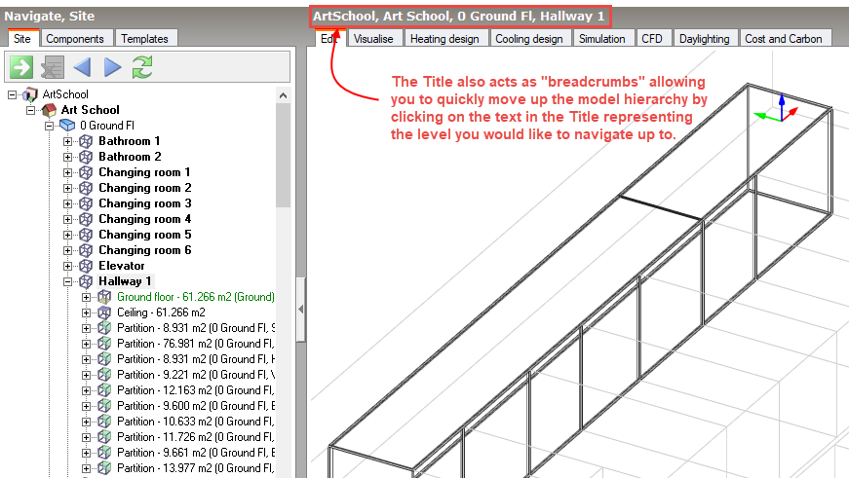Collapse the Hallway 1 tree node
The image size is (849, 478).
pos(68,281)
